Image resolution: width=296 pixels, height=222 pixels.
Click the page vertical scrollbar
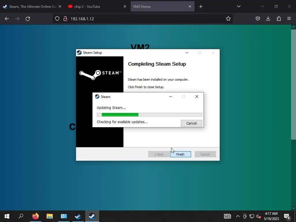[x=293, y=85]
